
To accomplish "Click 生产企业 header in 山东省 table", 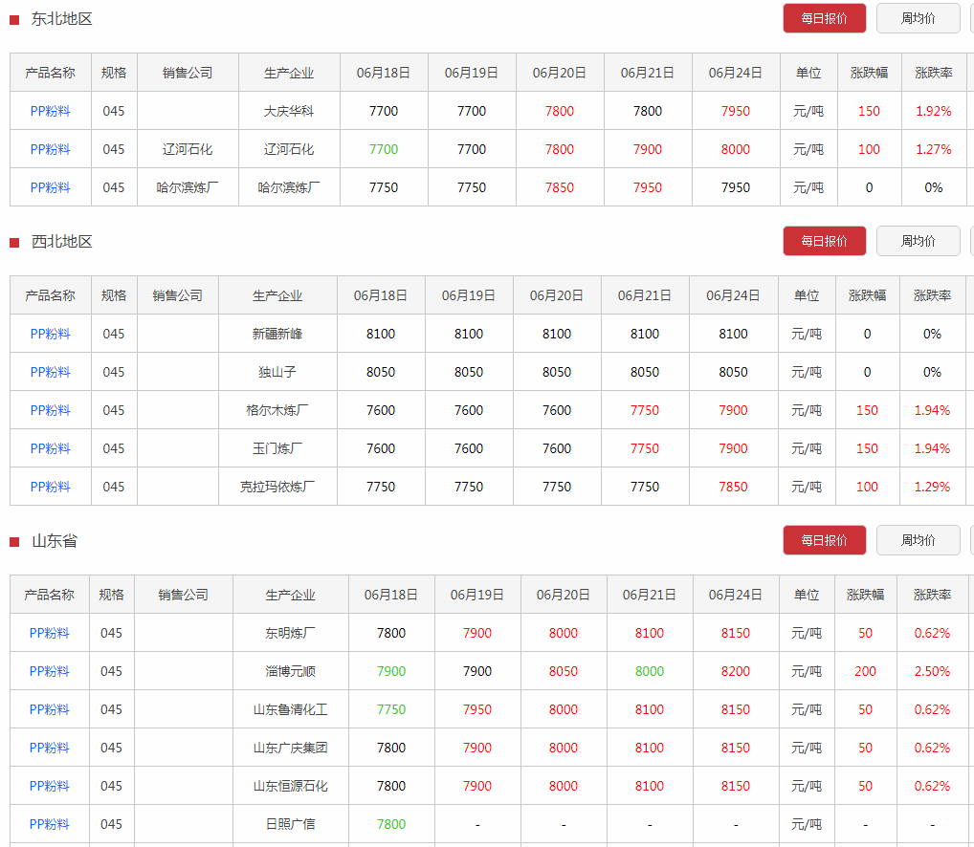I will (290, 595).
